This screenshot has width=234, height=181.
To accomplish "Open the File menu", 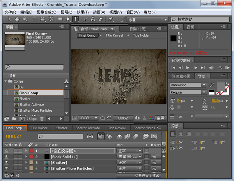I will (x=10, y=12).
